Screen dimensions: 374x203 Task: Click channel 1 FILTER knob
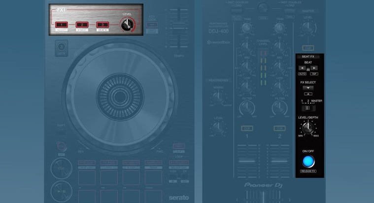[247, 108]
